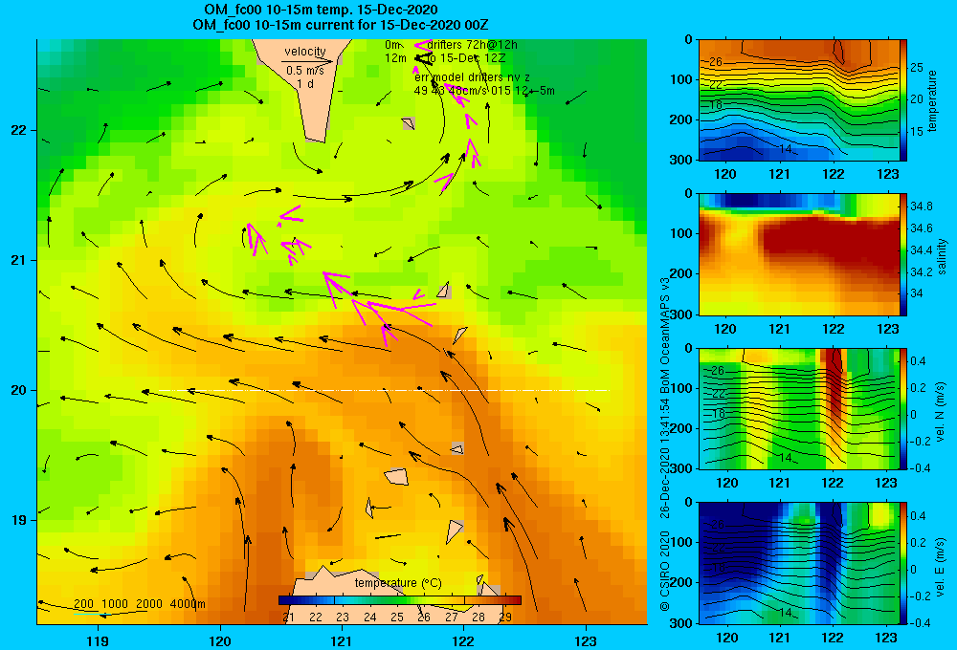
Task: Click the main map temperature color bar
Action: (400, 600)
